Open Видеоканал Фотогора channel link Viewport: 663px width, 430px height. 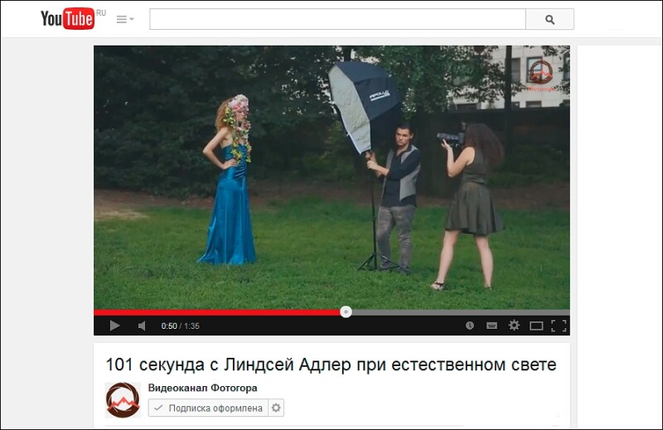pos(202,388)
